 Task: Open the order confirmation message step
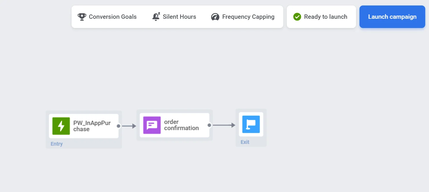pos(174,125)
